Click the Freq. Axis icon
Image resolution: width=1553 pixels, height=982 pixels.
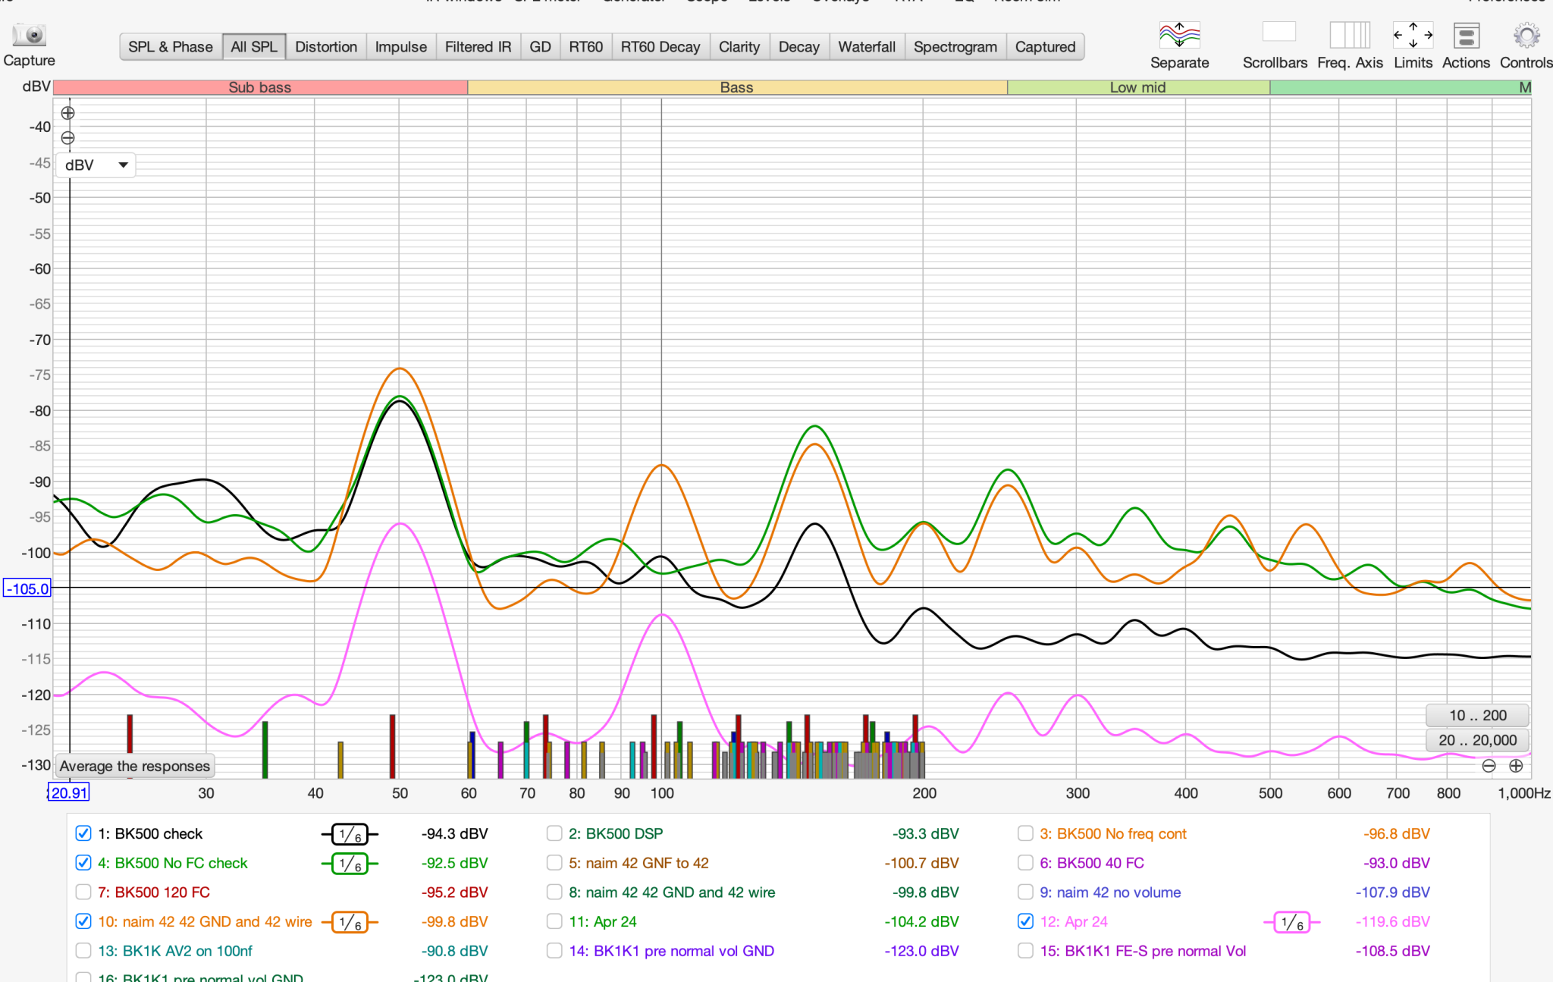[x=1350, y=35]
